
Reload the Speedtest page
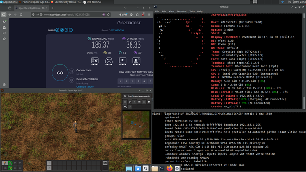pos(21,15)
